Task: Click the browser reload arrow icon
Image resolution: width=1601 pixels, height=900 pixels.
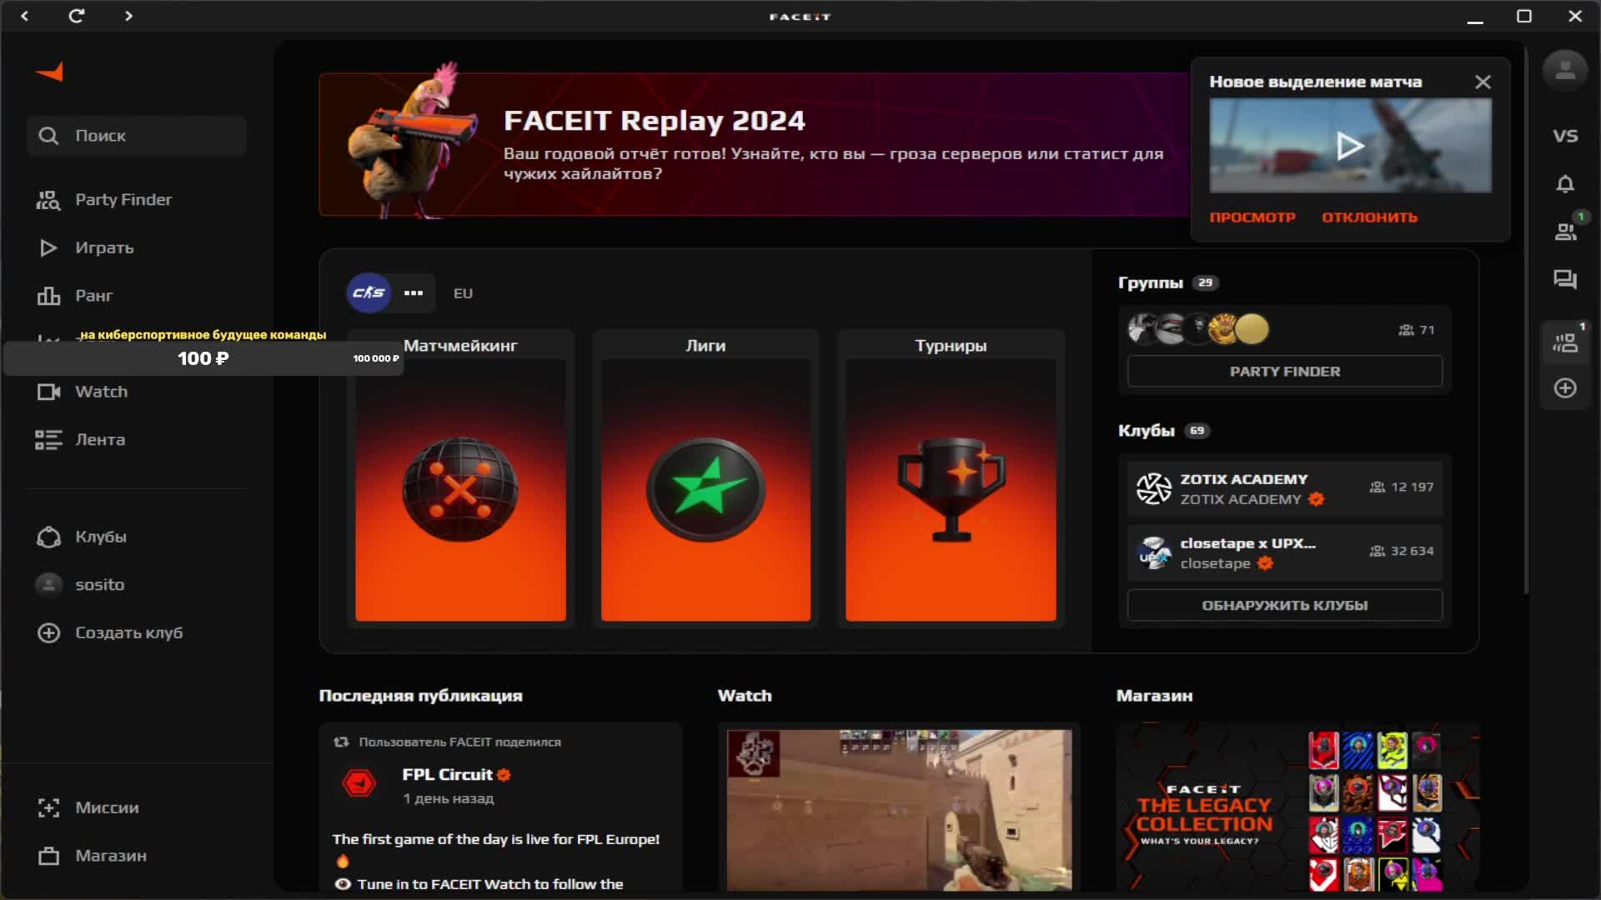Action: [76, 16]
